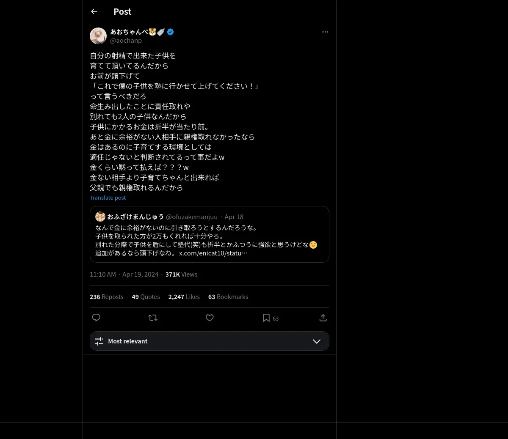Click the 11:10 AM Apr 19, 2024 timestamp
The image size is (508, 439).
[124, 274]
